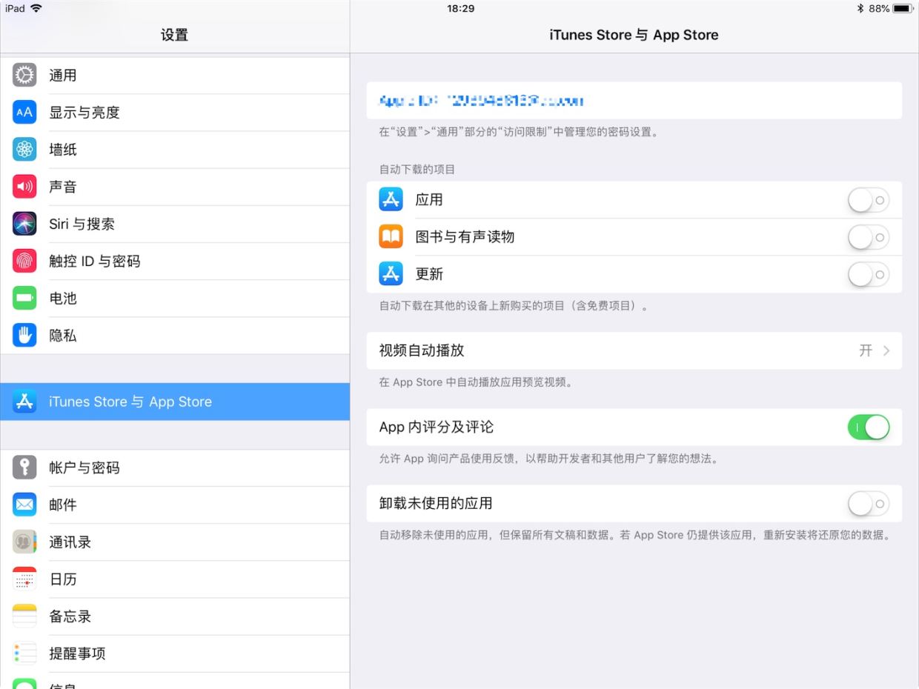This screenshot has width=919, height=689.
Task: Enable automatic 更新 downloads
Action: (869, 273)
